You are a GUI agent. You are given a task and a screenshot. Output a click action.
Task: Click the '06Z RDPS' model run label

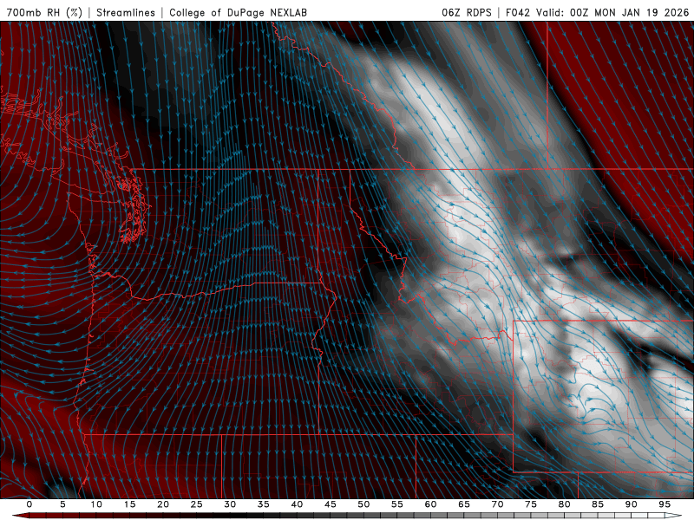(x=467, y=12)
